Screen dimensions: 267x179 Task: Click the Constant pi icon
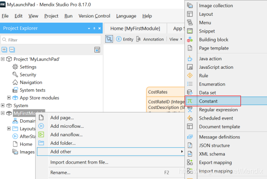190,101
